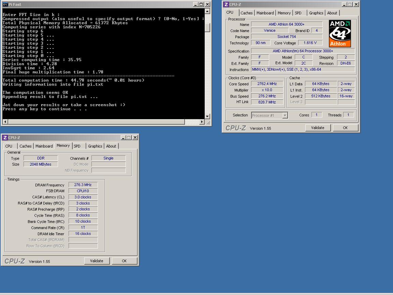Open Mainboard tab in the CPU window
The image size is (393, 295).
tap(265, 13)
